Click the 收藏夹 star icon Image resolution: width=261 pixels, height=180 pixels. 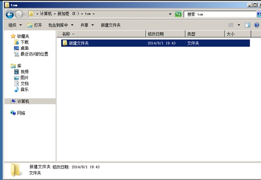[x=13, y=36]
